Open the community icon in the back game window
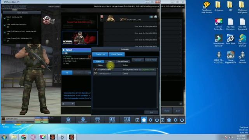 point(169,120)
